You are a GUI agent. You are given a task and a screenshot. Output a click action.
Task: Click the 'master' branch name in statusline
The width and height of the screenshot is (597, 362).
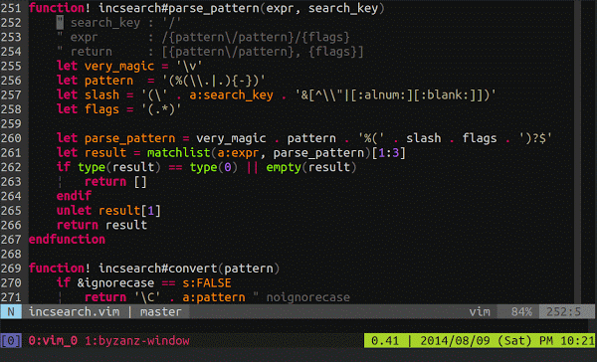pos(160,311)
